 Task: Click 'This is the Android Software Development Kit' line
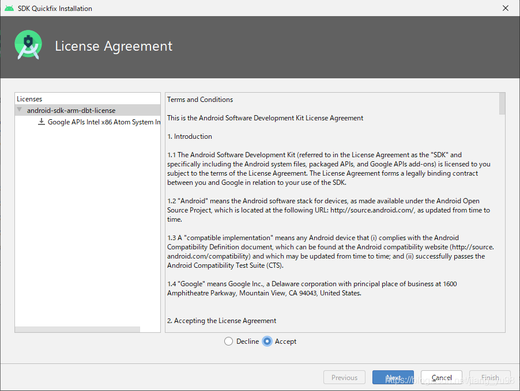[265, 118]
